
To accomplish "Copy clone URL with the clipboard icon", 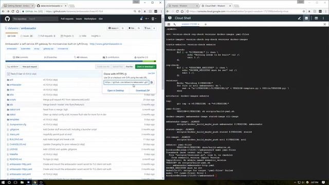I will [152, 82].
